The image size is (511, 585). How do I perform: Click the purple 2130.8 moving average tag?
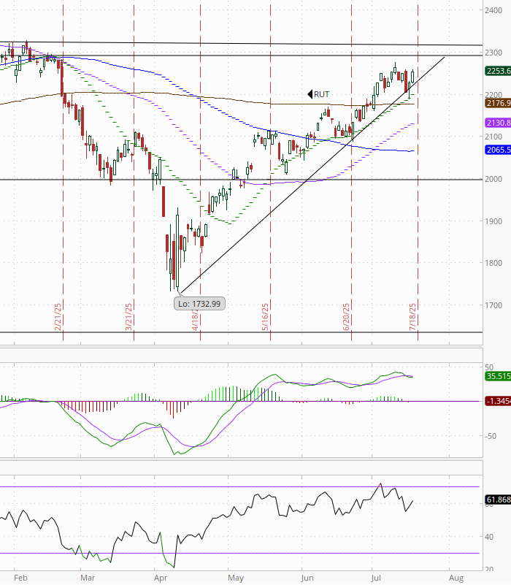(x=498, y=123)
